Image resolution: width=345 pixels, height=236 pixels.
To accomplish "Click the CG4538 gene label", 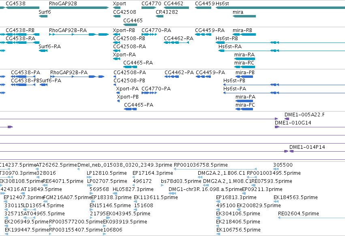I will [x=16, y=4].
